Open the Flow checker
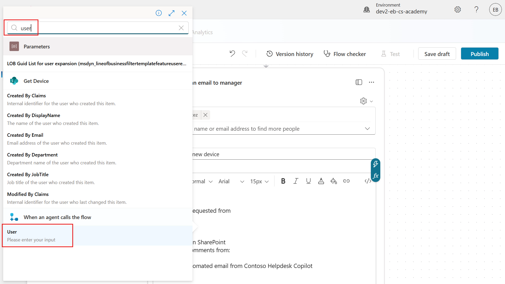The width and height of the screenshot is (505, 284). pyautogui.click(x=345, y=54)
